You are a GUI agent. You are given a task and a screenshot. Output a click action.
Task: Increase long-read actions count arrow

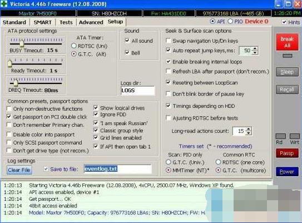[249, 129]
